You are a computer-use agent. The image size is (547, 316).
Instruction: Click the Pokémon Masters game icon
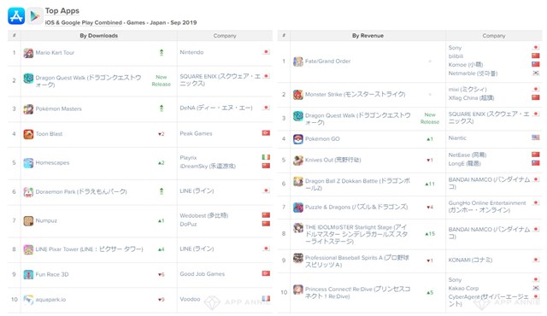[x=28, y=109]
